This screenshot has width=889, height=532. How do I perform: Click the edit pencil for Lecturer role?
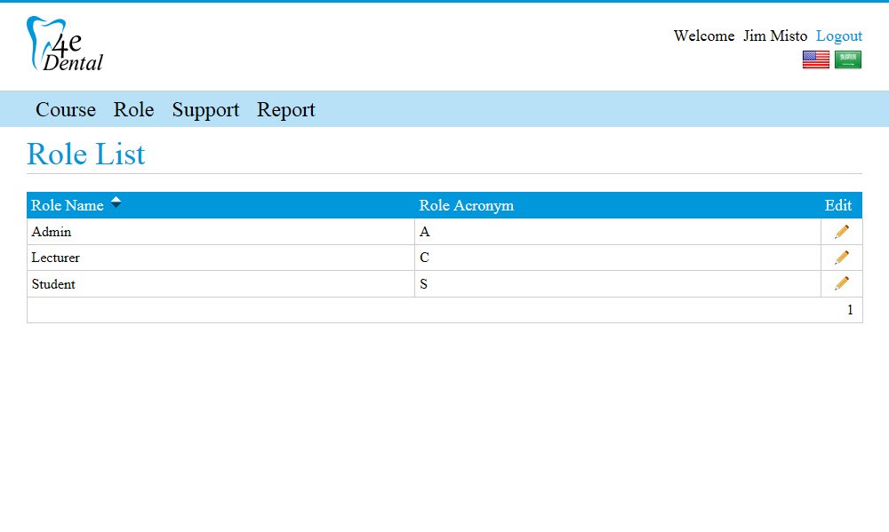pyautogui.click(x=841, y=258)
